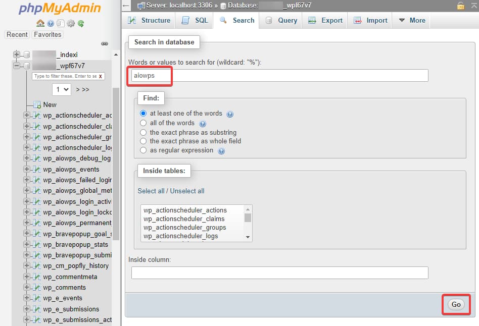Image resolution: width=479 pixels, height=326 pixels.
Task: Click the Unselect all link
Action: pos(187,191)
